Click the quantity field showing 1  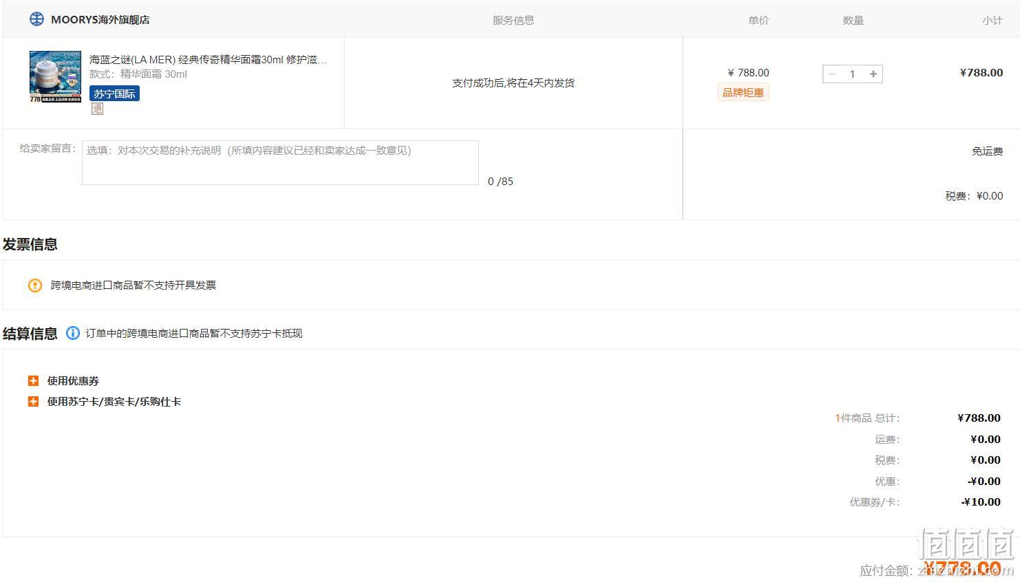[852, 74]
